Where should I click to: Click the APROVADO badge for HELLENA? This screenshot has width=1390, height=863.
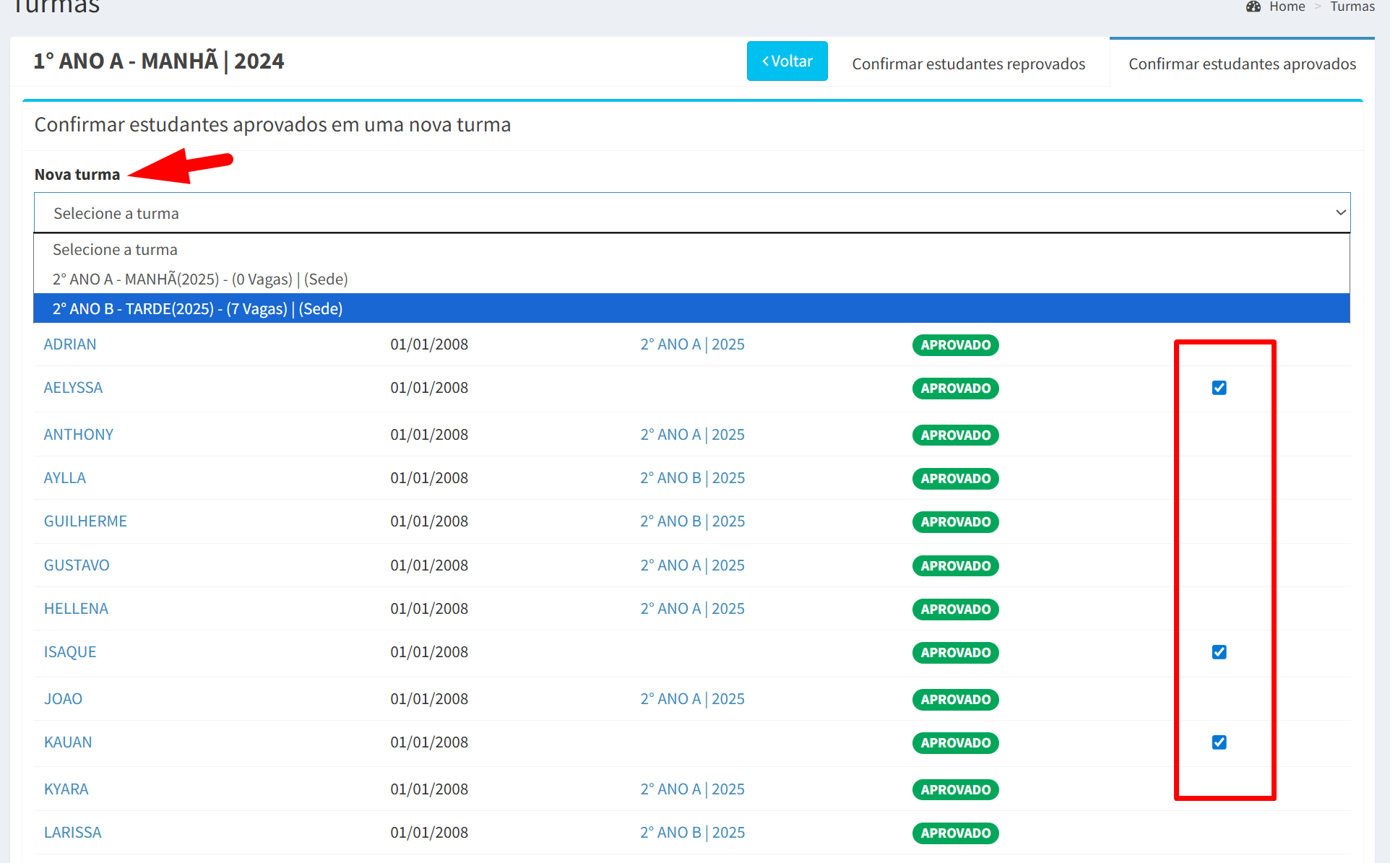955,609
